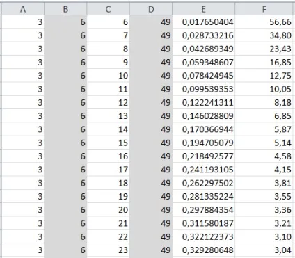Click column C cell with value 11
The image size is (295, 258).
point(109,89)
